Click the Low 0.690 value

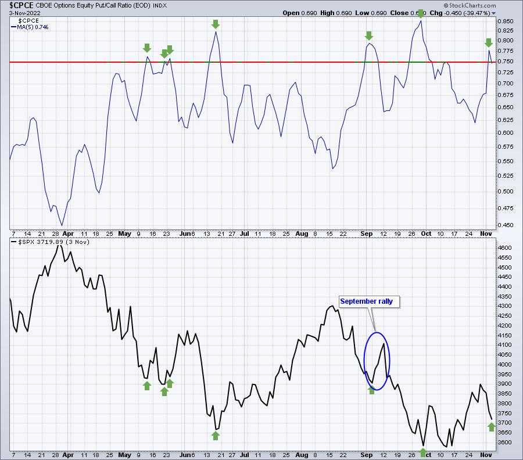(x=371, y=13)
